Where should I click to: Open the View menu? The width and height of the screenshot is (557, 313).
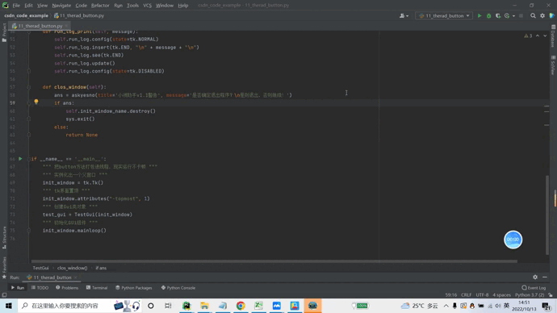42,6
